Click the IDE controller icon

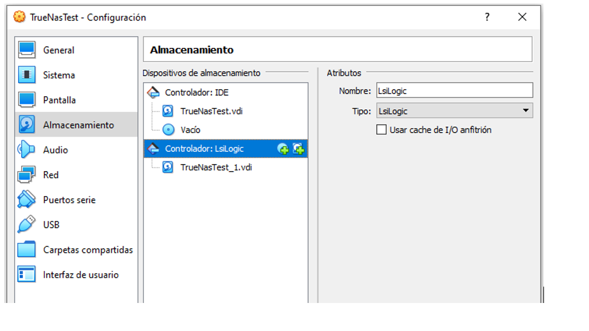click(x=153, y=92)
